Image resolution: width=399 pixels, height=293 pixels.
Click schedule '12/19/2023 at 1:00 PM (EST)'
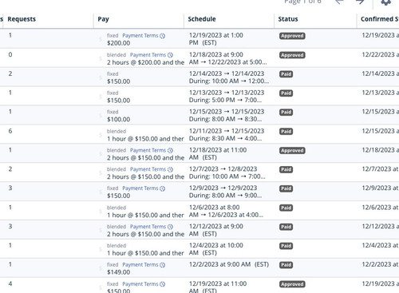pos(216,39)
